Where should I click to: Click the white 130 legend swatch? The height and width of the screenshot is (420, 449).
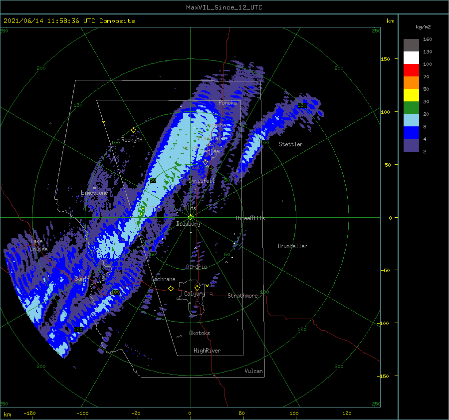[411, 57]
